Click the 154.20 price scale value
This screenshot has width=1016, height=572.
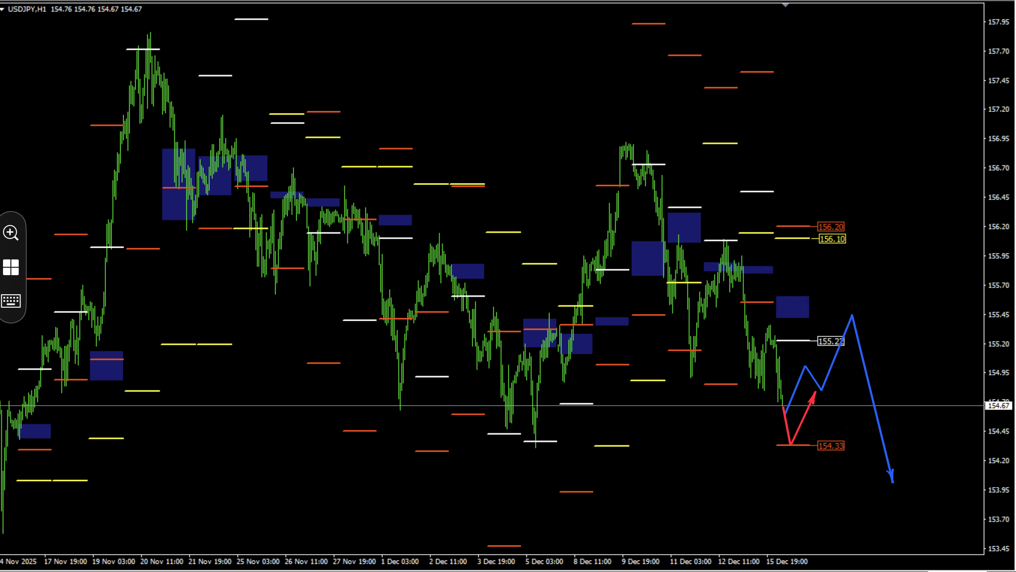998,460
